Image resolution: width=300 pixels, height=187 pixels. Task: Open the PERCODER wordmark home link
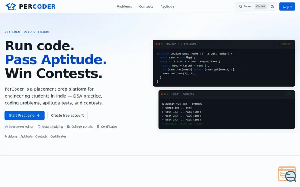click(37, 6)
